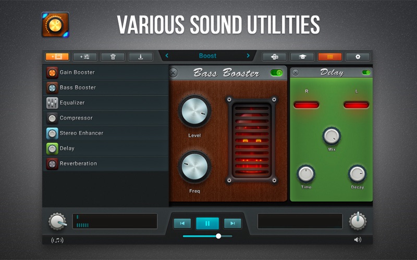Click the music source icon bottom left
Image resolution: width=417 pixels, height=260 pixels.
tap(57, 240)
